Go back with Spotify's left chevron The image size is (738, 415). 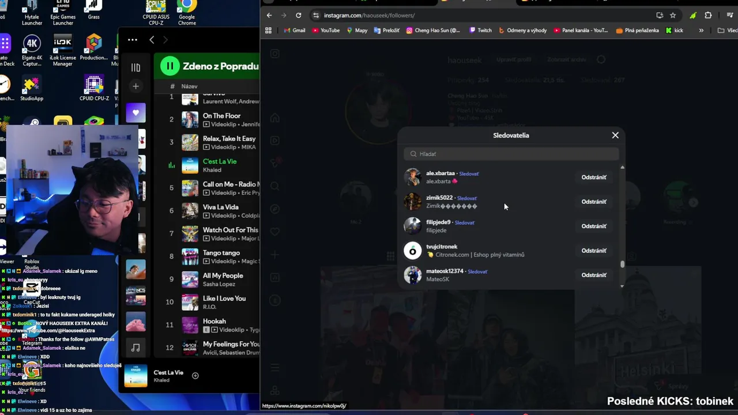(x=152, y=40)
